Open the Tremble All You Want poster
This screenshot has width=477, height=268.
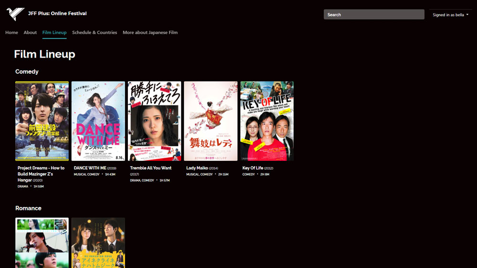pos(155,121)
